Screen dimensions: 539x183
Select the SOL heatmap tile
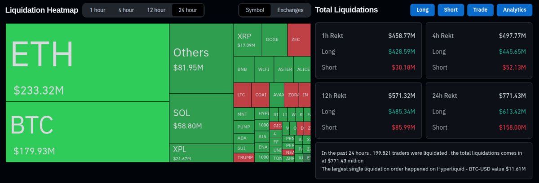point(201,118)
